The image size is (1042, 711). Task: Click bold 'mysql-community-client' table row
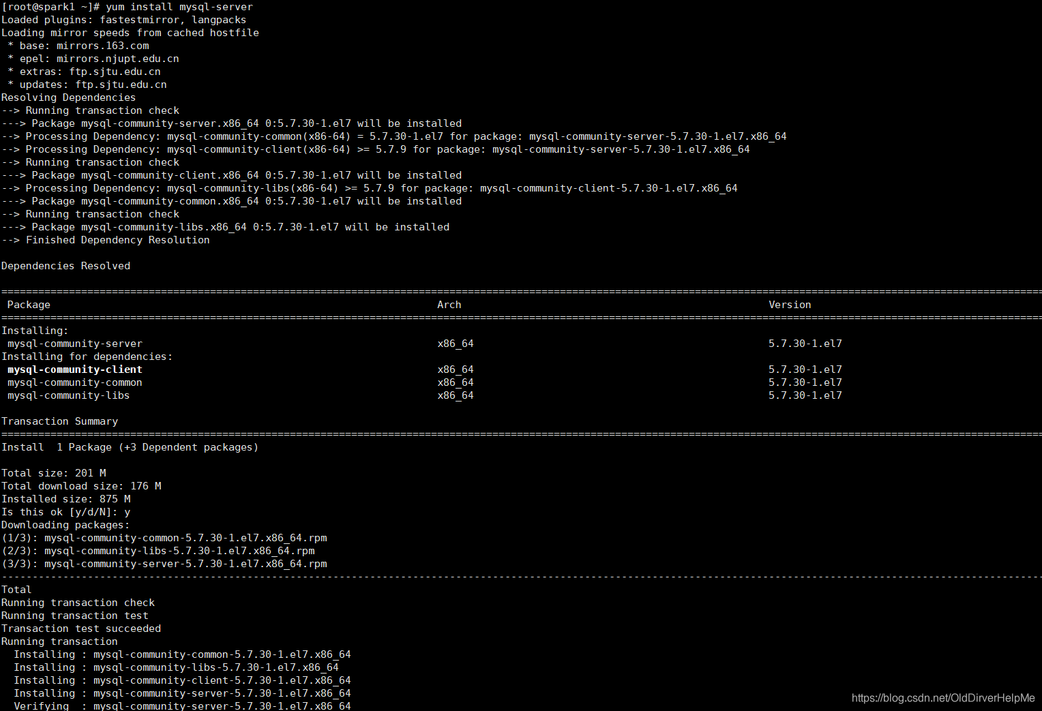pos(75,369)
